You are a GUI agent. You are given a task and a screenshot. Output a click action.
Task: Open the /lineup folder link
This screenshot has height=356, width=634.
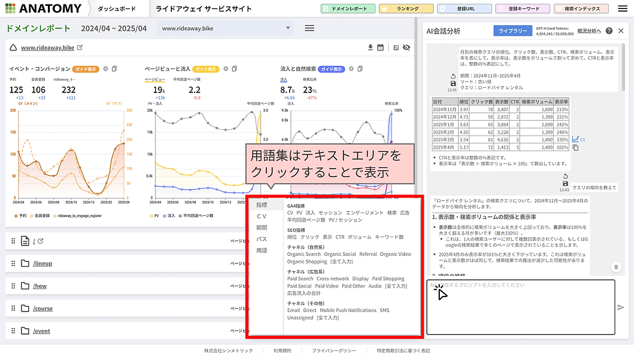[x=43, y=264]
